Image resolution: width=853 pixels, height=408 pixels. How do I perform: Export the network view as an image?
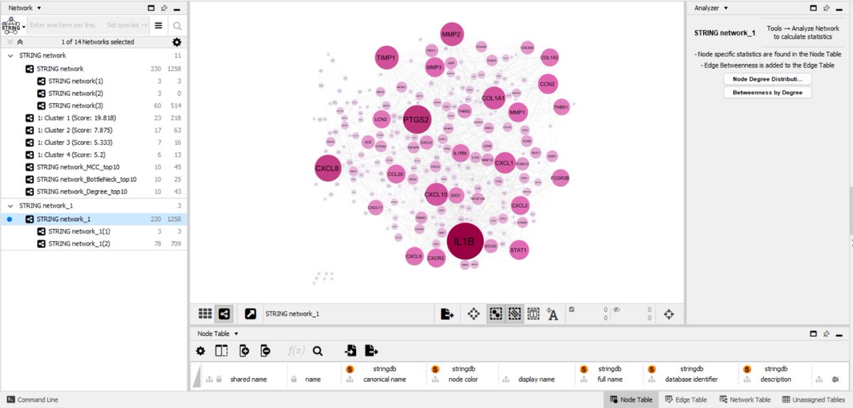click(x=447, y=313)
